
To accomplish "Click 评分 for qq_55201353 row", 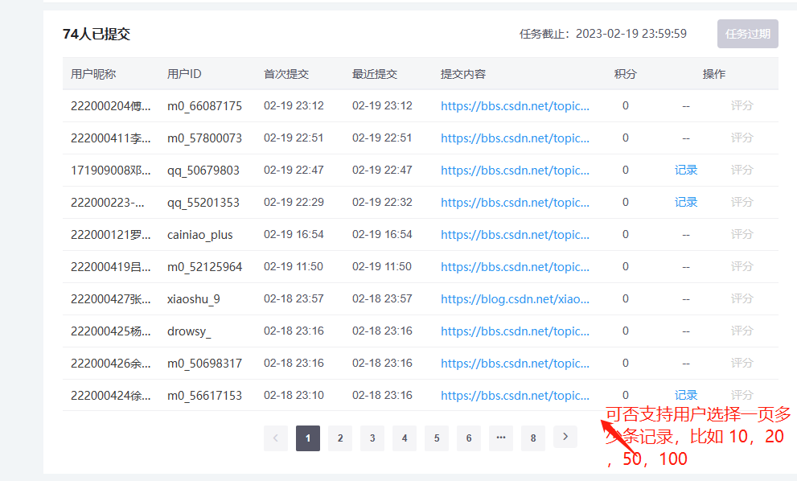I will click(x=742, y=202).
